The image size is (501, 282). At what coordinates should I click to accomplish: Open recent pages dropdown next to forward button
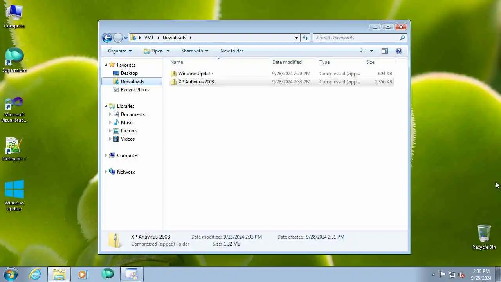coord(126,38)
